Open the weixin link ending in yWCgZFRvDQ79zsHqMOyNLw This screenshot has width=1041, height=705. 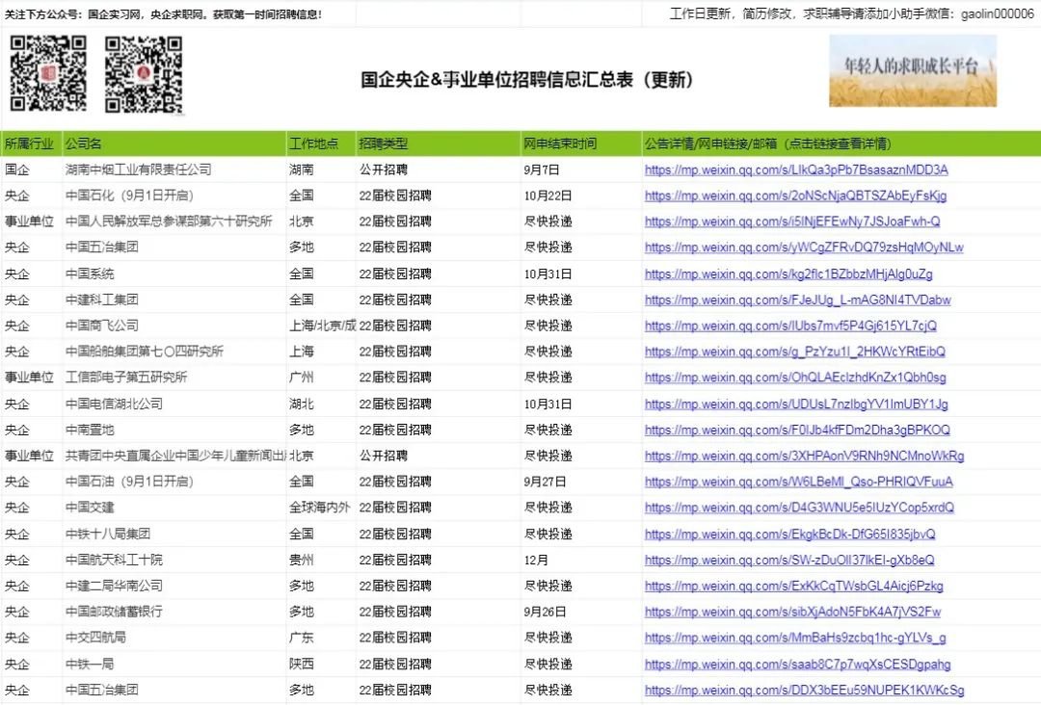[804, 248]
